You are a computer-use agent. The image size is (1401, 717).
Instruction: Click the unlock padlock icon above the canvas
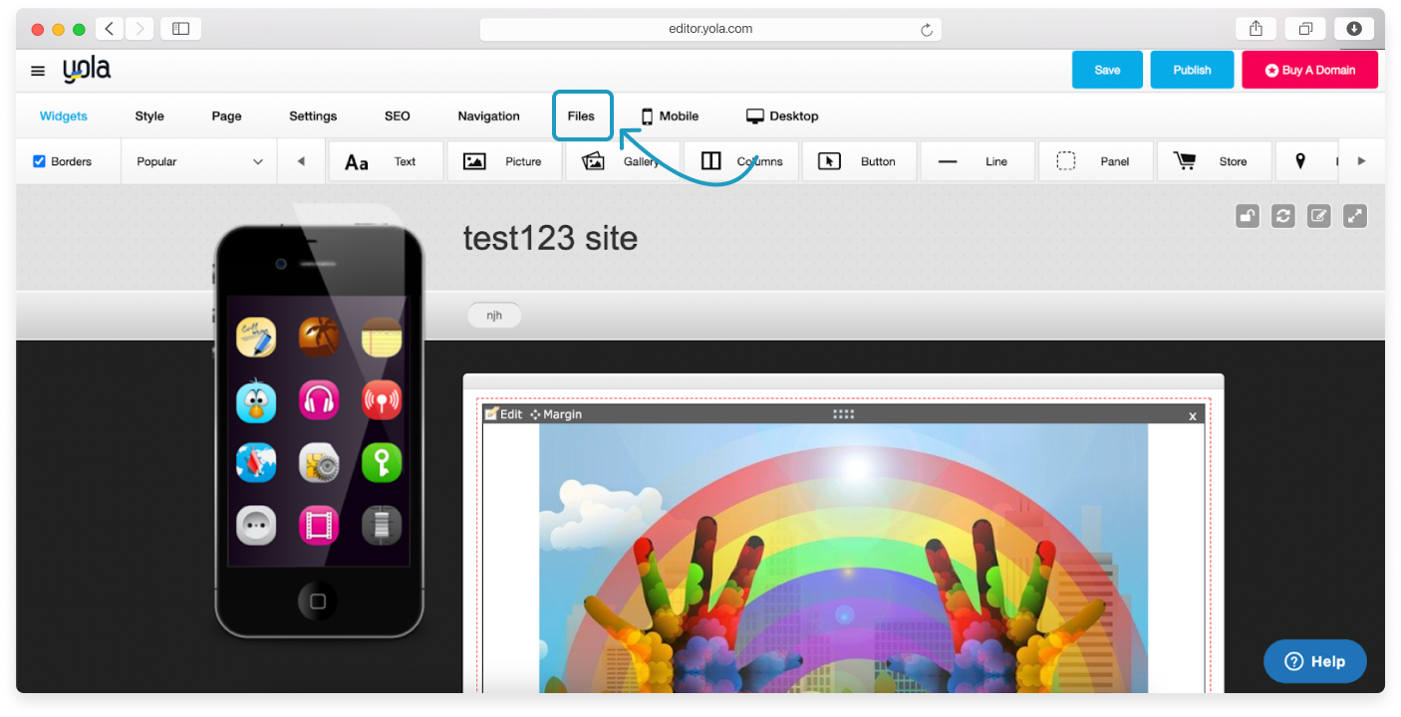(1248, 215)
